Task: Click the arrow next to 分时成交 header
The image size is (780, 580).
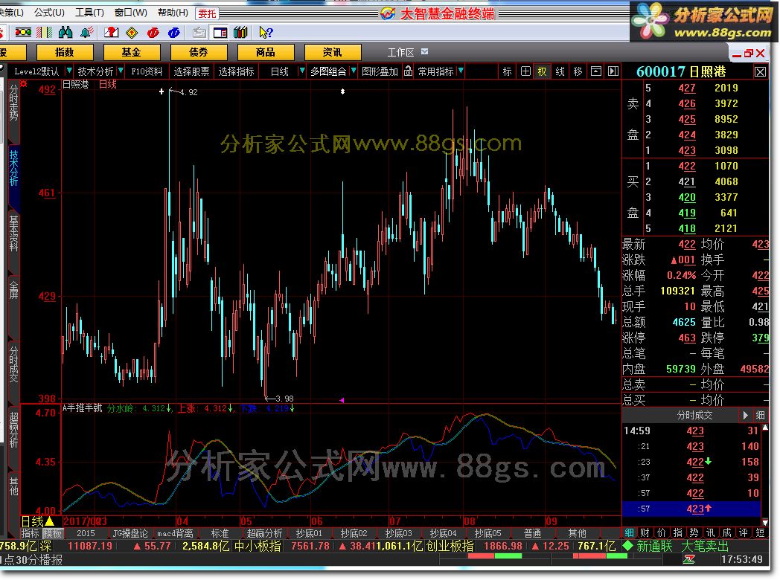Action: click(x=745, y=415)
